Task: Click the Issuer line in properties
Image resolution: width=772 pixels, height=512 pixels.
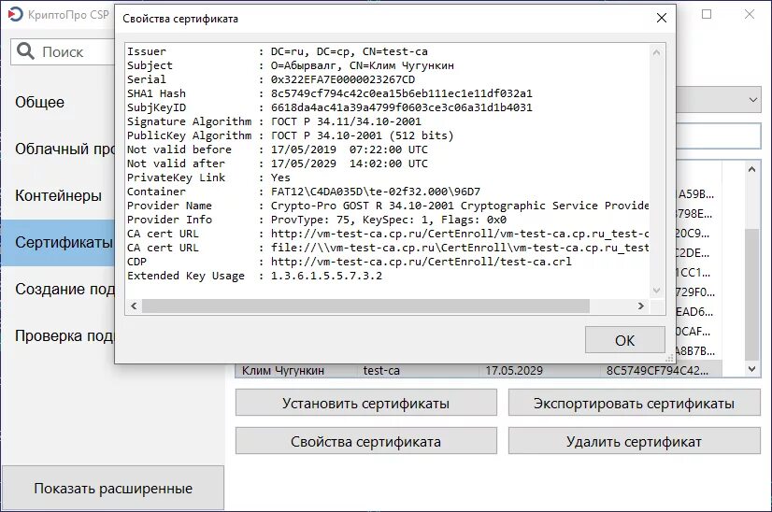Action: [278, 51]
